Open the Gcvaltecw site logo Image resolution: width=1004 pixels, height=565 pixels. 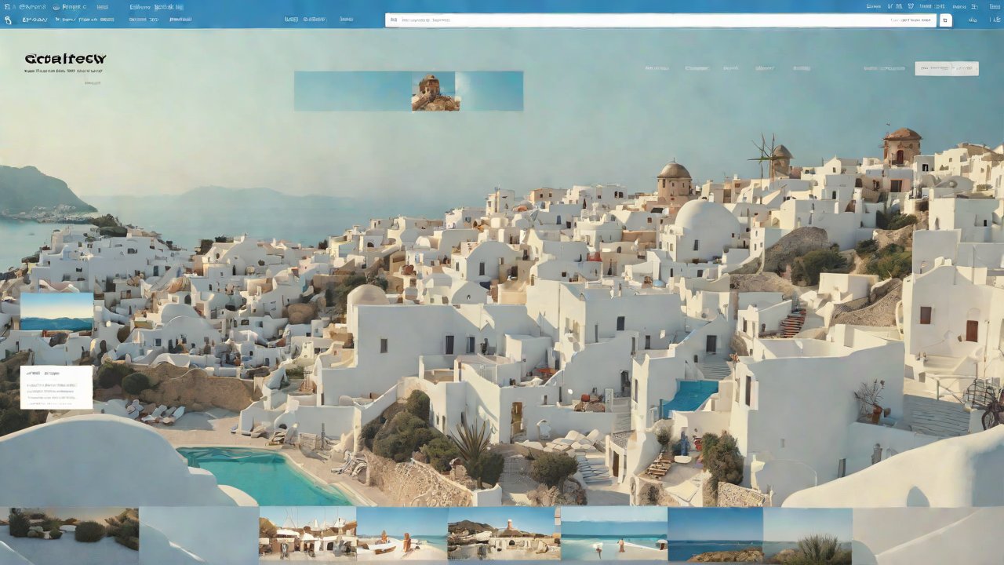point(65,59)
